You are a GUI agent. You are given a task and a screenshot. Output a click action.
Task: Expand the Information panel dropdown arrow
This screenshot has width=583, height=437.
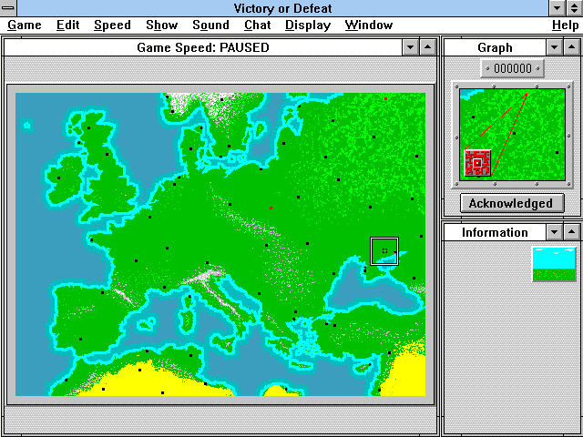(x=554, y=232)
